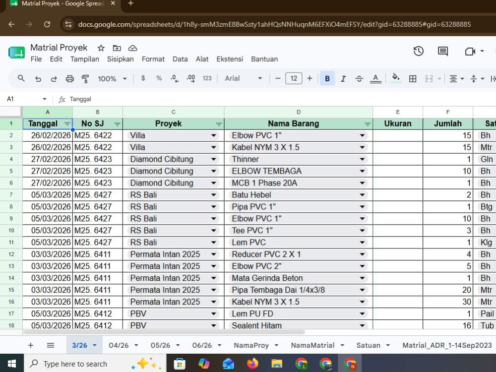This screenshot has width=496, height=372.
Task: Open the borders menu
Action: [413, 79]
